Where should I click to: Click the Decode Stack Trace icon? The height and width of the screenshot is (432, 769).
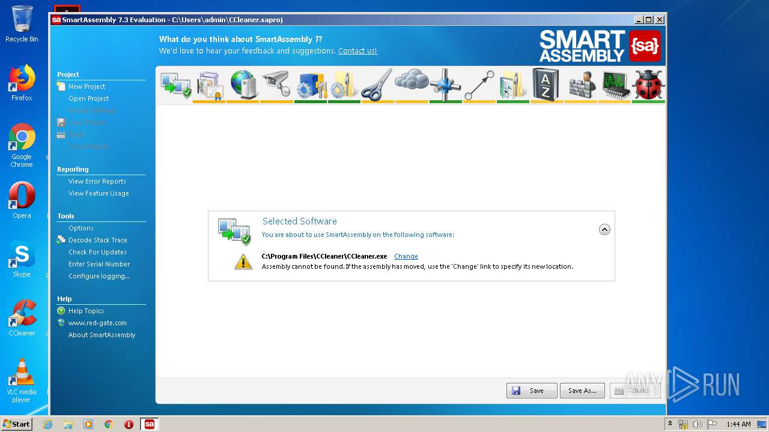61,240
